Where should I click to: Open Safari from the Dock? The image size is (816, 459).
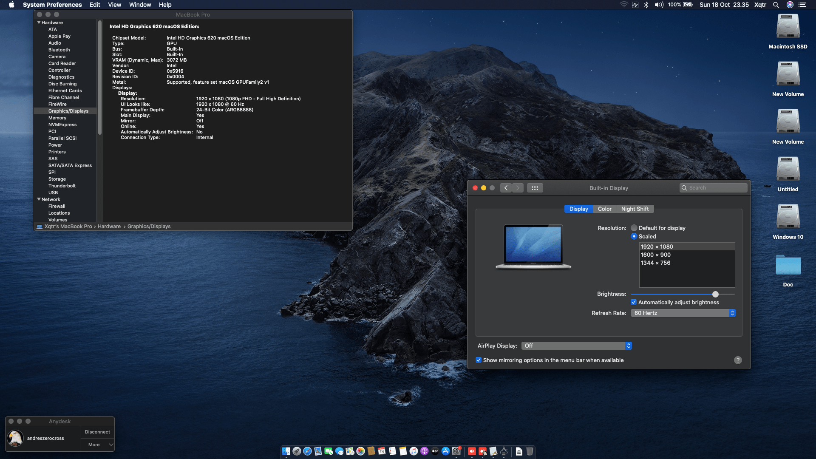(x=307, y=452)
